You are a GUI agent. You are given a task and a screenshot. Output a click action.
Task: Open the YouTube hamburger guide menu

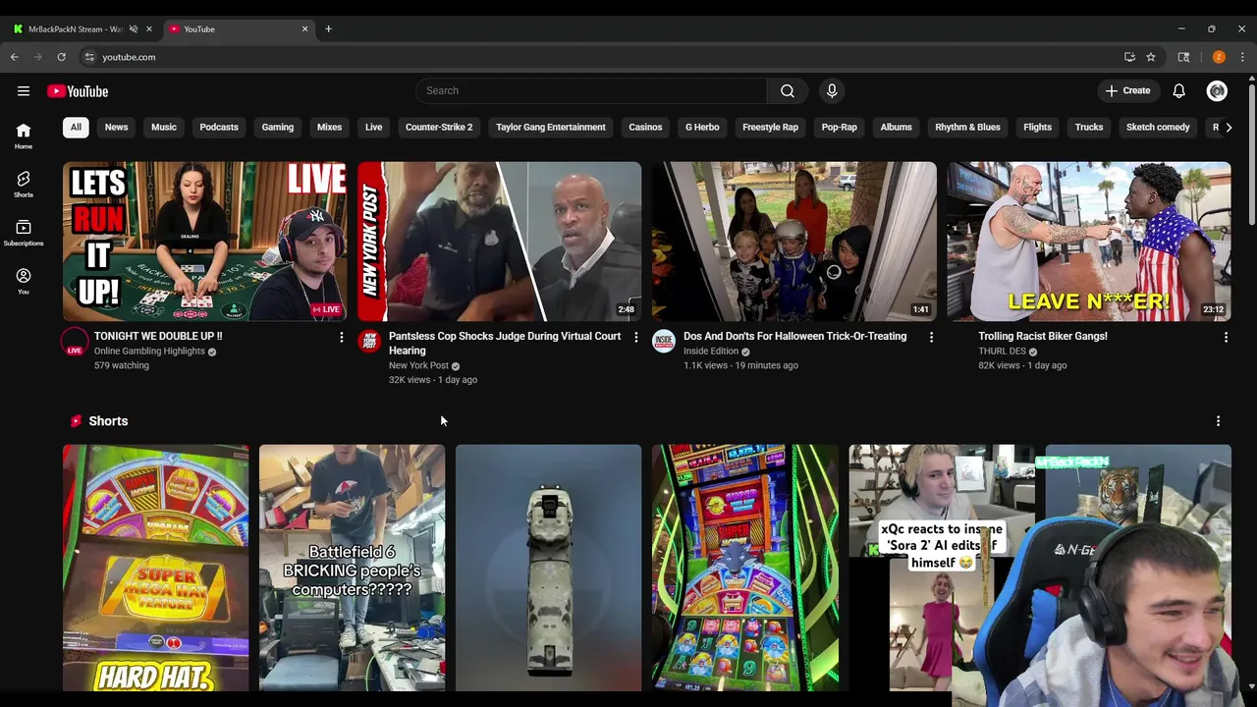pyautogui.click(x=24, y=91)
